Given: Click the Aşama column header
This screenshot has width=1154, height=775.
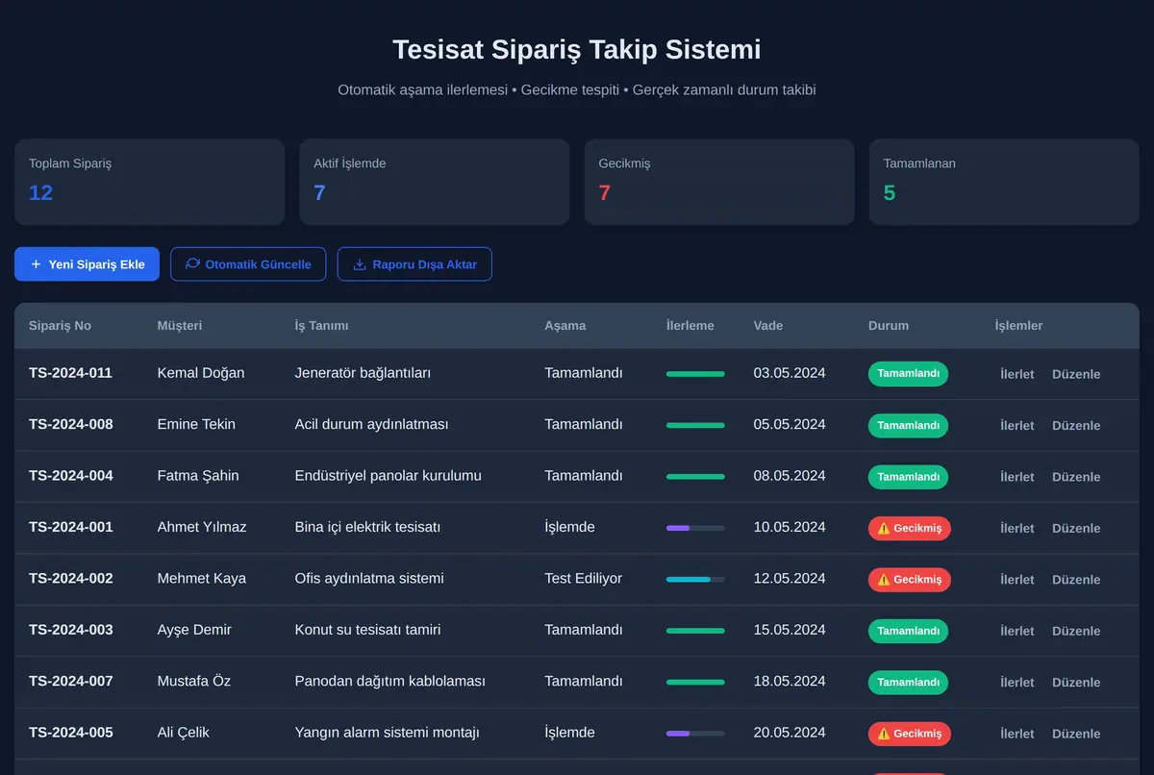Looking at the screenshot, I should 565,326.
